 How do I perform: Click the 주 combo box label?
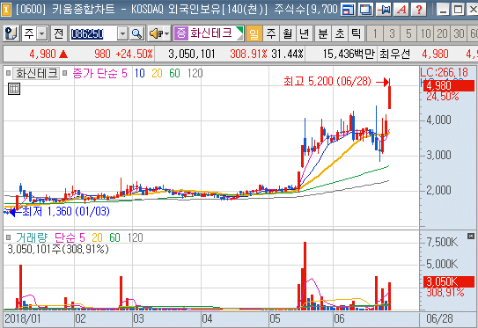(x=29, y=33)
